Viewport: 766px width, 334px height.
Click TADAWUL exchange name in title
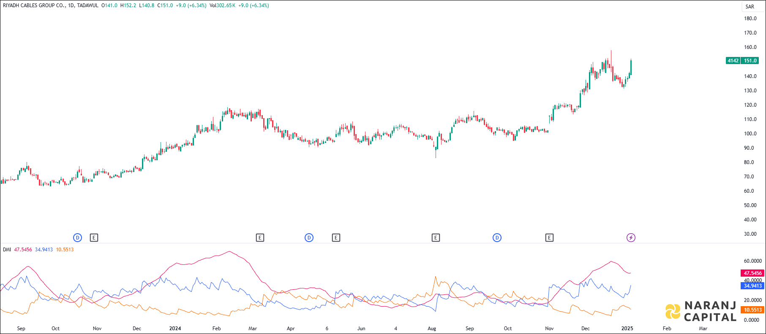[87, 5]
